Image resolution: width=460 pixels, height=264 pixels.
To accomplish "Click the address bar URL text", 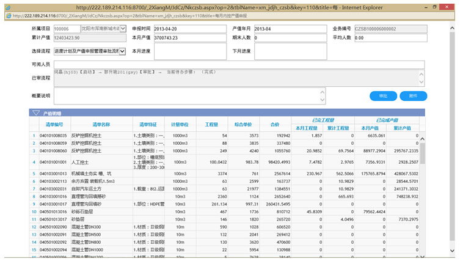I will coord(130,16).
